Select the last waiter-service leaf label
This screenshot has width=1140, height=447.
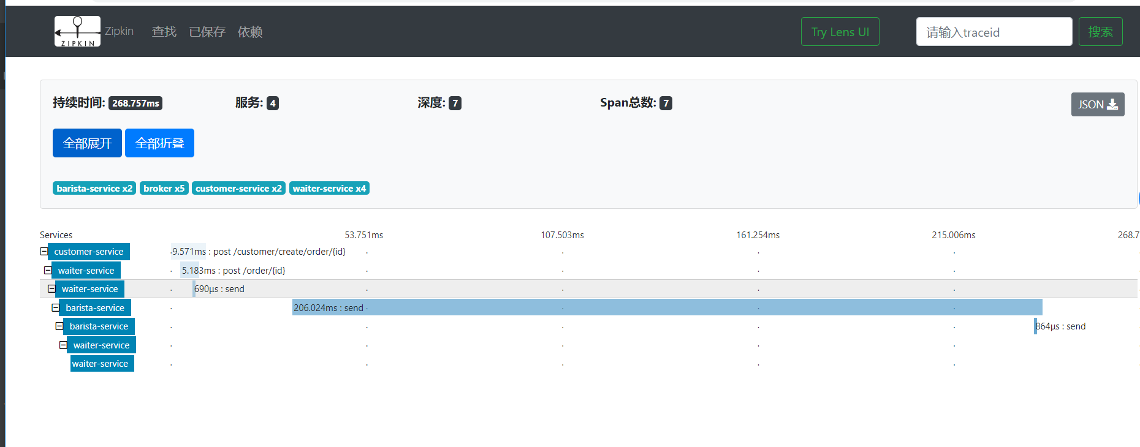102,364
